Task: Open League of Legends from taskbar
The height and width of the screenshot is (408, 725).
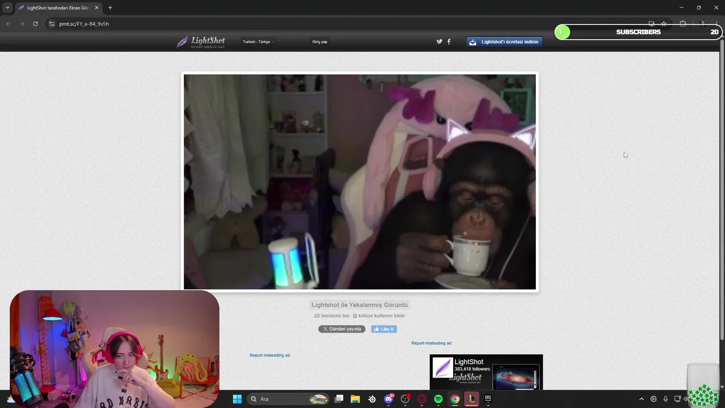Action: [x=471, y=399]
